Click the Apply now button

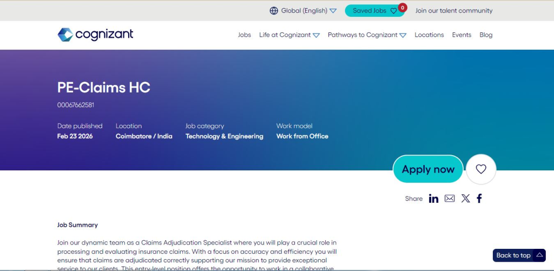[x=428, y=169]
